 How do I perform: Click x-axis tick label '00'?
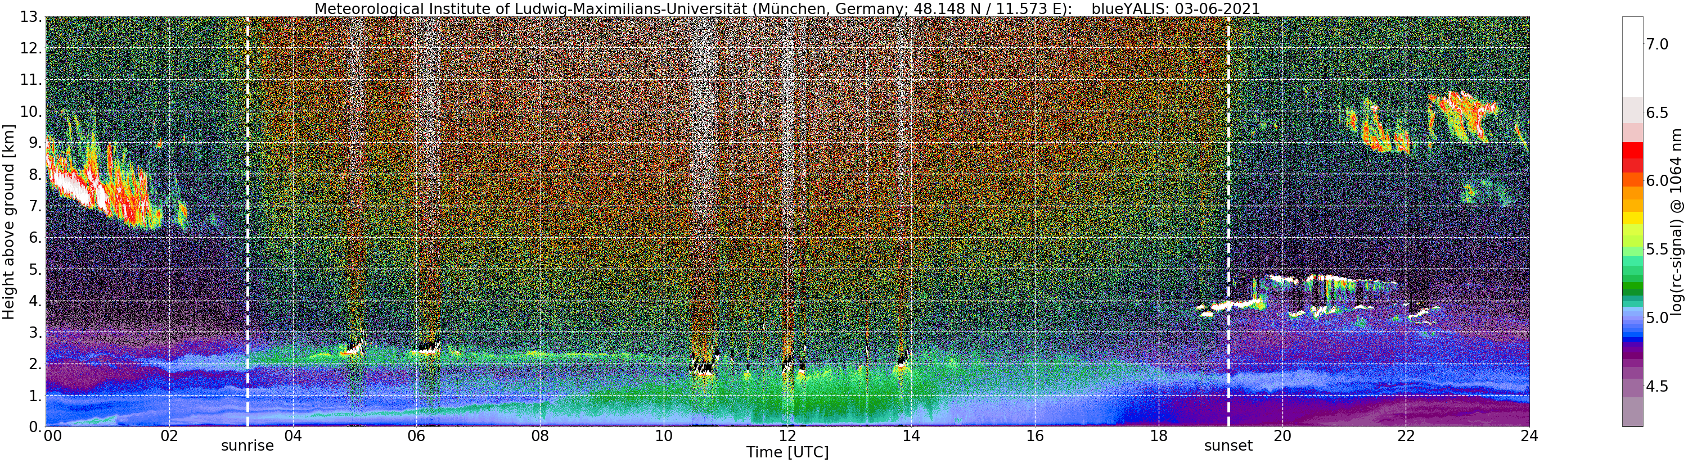pyautogui.click(x=52, y=436)
